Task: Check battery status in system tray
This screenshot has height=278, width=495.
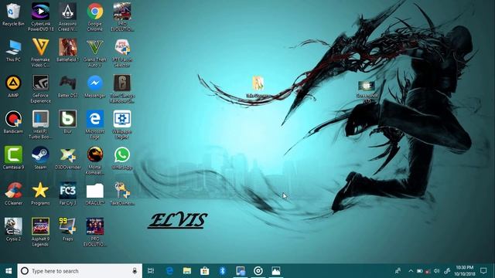Action: pyautogui.click(x=419, y=271)
